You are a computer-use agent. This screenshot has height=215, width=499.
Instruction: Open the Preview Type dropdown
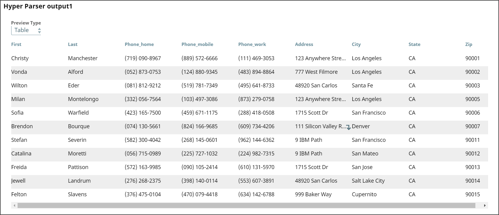tap(26, 30)
